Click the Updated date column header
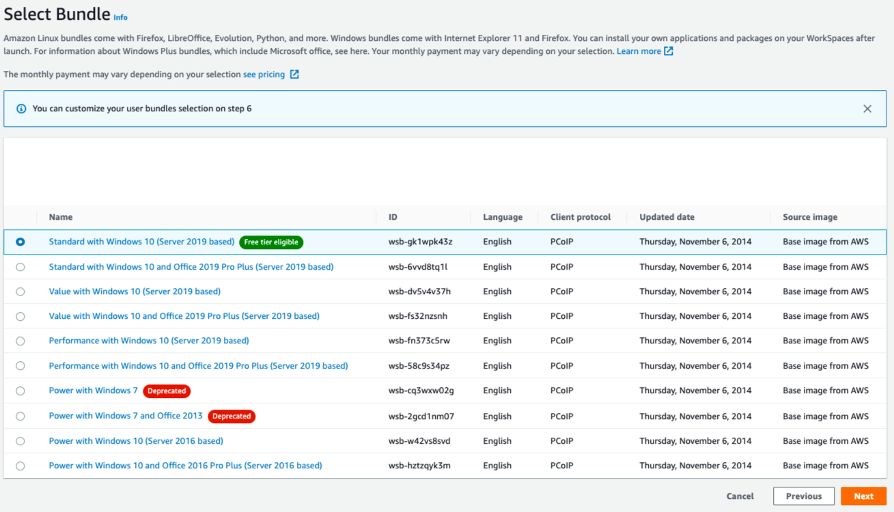The height and width of the screenshot is (512, 894). (667, 217)
